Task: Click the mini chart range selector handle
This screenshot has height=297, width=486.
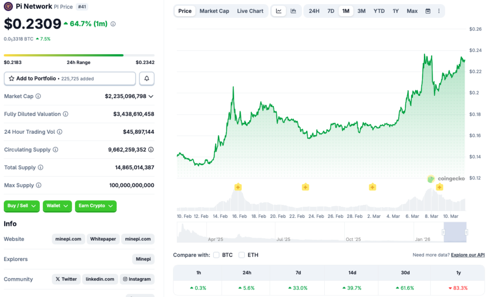Action: click(444, 232)
